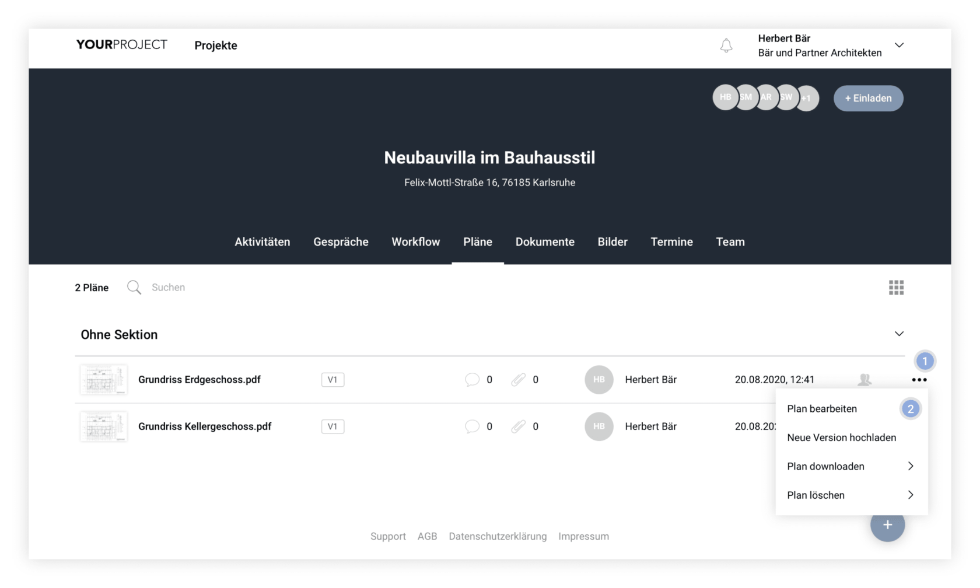Screen dimensions: 980x588
Task: Open the Workflow tab
Action: [x=416, y=242]
